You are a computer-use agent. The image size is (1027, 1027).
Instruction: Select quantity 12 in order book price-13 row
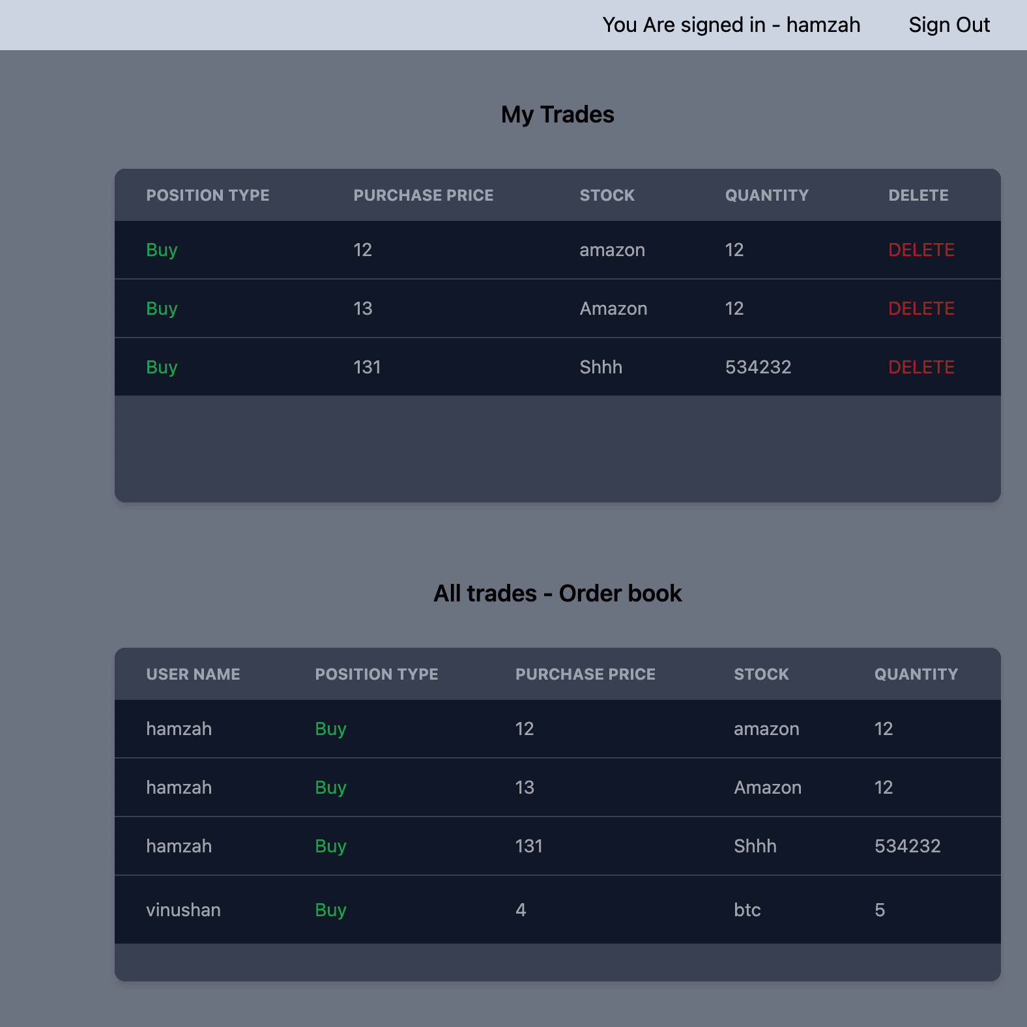884,787
